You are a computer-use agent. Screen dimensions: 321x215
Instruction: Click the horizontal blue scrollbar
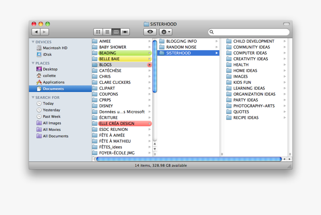(x=189, y=159)
